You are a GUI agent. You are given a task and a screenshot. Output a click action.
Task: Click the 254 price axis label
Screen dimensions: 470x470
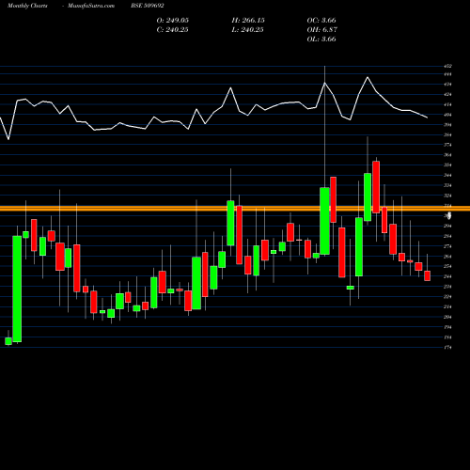pos(447,266)
